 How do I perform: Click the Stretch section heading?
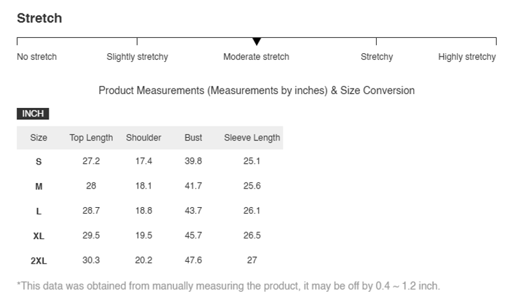pyautogui.click(x=39, y=19)
